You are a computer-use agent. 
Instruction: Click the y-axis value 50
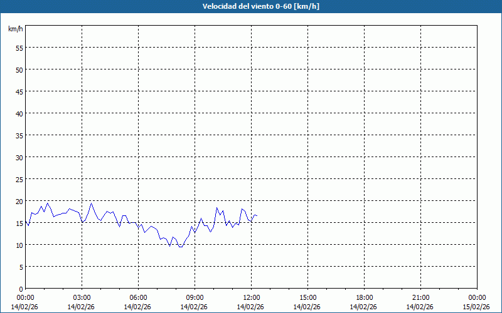point(19,69)
